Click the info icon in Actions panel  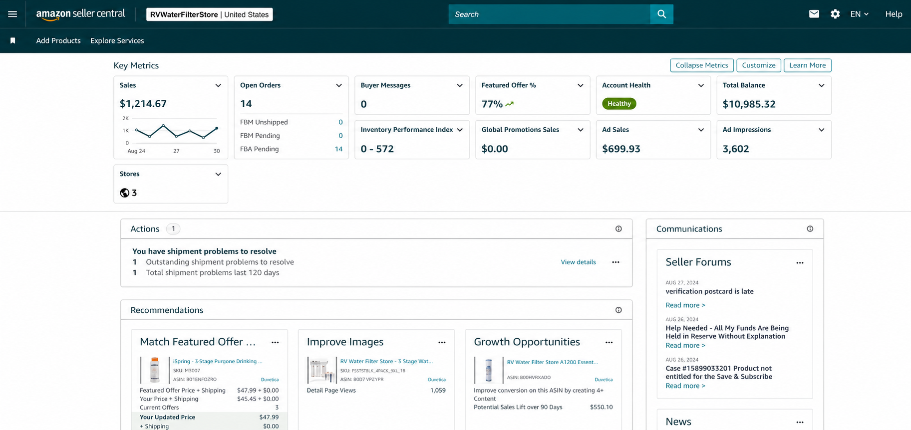click(x=618, y=228)
